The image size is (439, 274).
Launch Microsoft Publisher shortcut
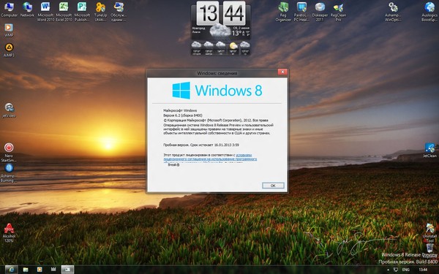pyautogui.click(x=82, y=12)
